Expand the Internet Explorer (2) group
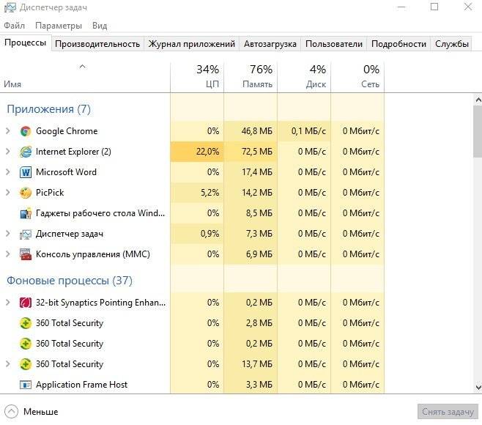 pos(7,152)
